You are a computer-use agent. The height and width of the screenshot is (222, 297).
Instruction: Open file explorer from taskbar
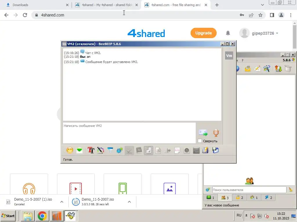pos(28,216)
